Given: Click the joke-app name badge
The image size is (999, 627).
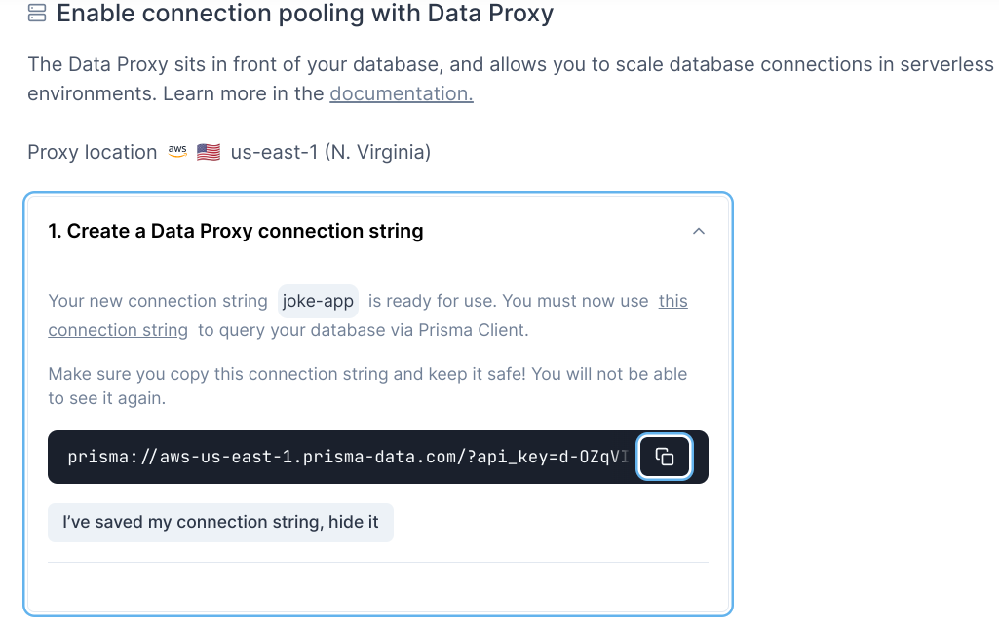Looking at the screenshot, I should (318, 301).
